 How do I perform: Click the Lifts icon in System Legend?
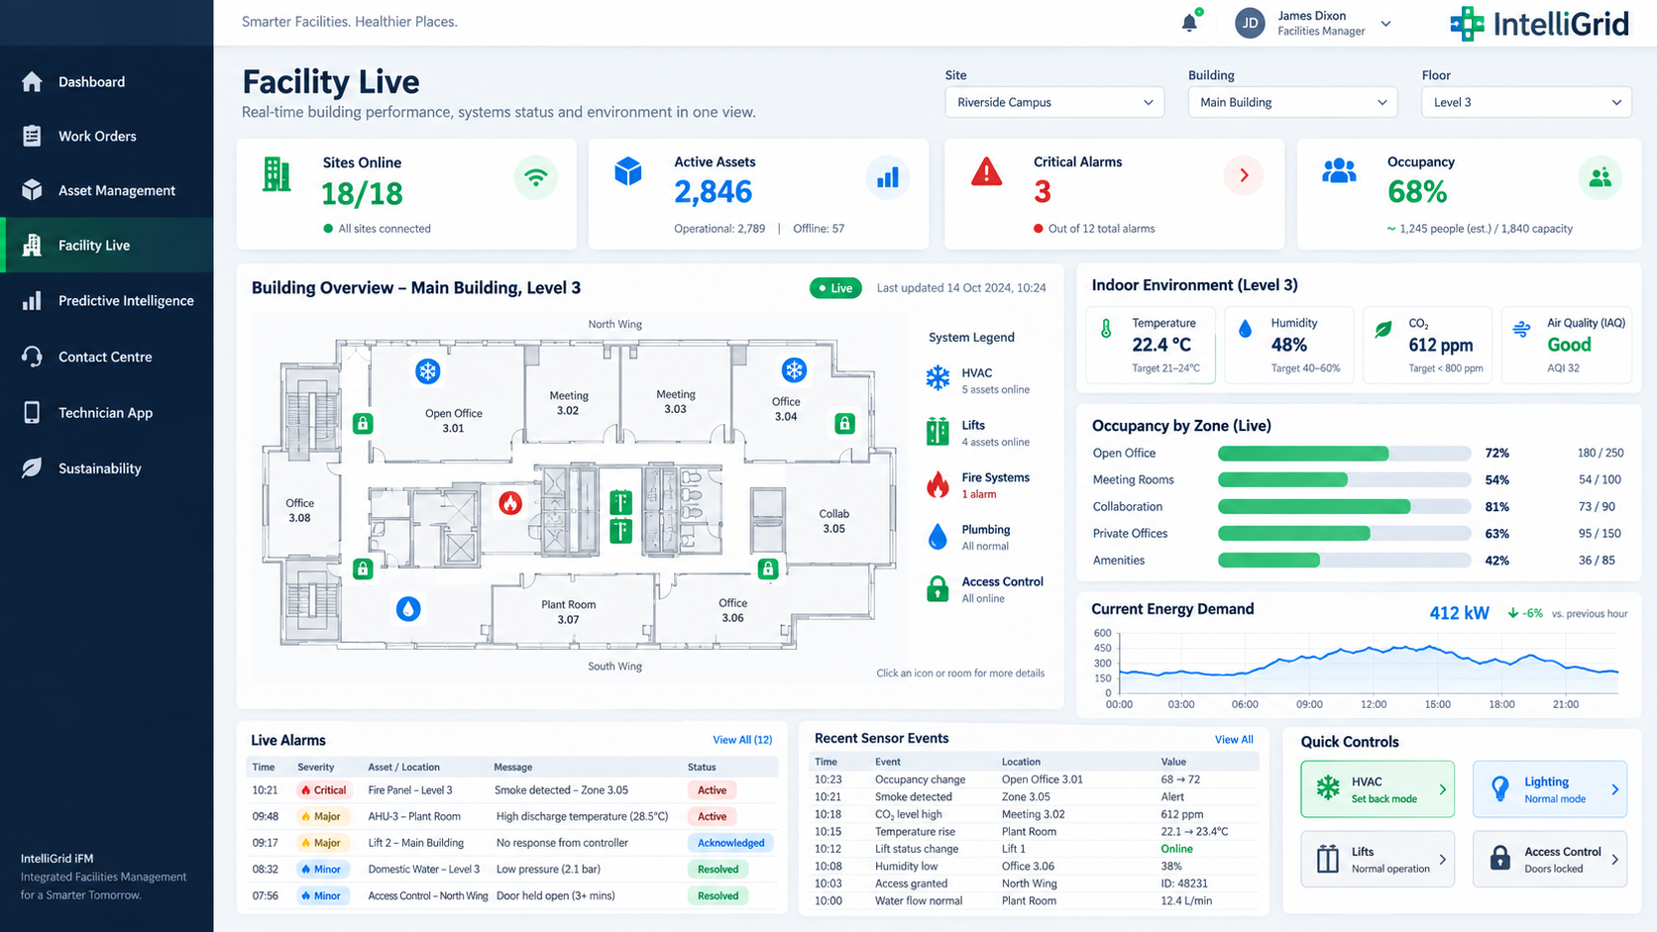[938, 432]
